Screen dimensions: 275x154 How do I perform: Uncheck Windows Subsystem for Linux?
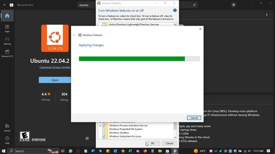pyautogui.click(x=104, y=136)
